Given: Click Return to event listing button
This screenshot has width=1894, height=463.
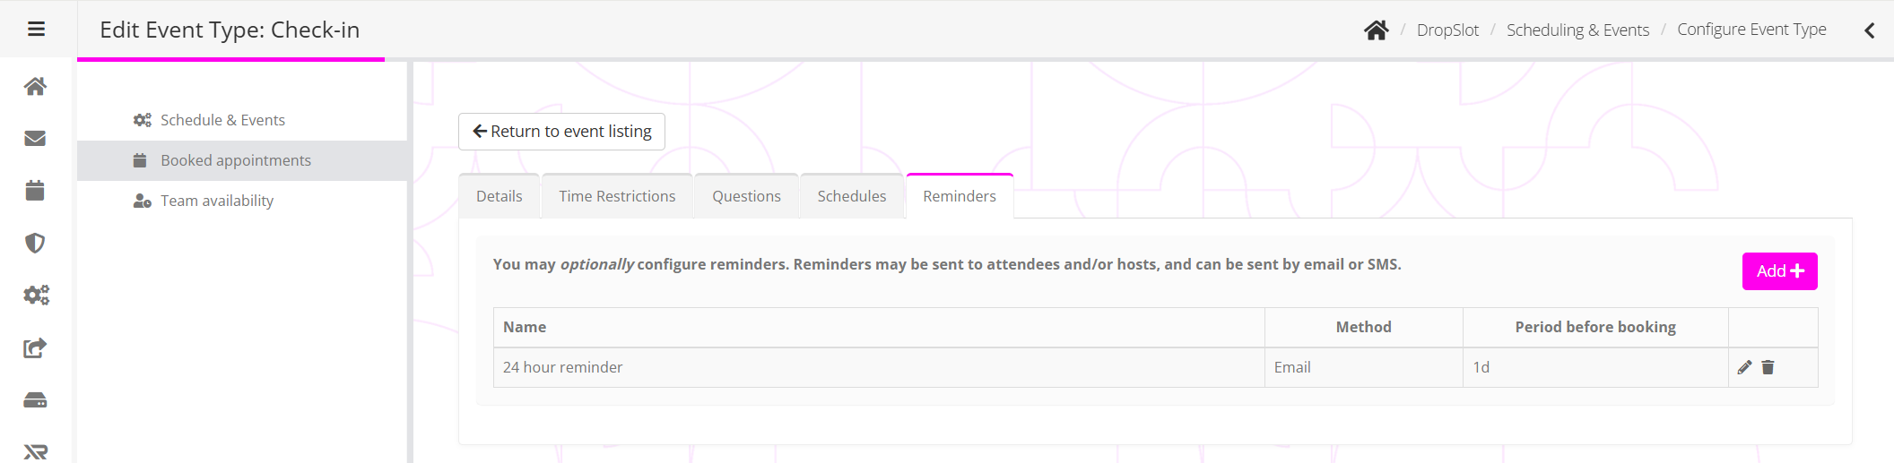Looking at the screenshot, I should click(561, 132).
